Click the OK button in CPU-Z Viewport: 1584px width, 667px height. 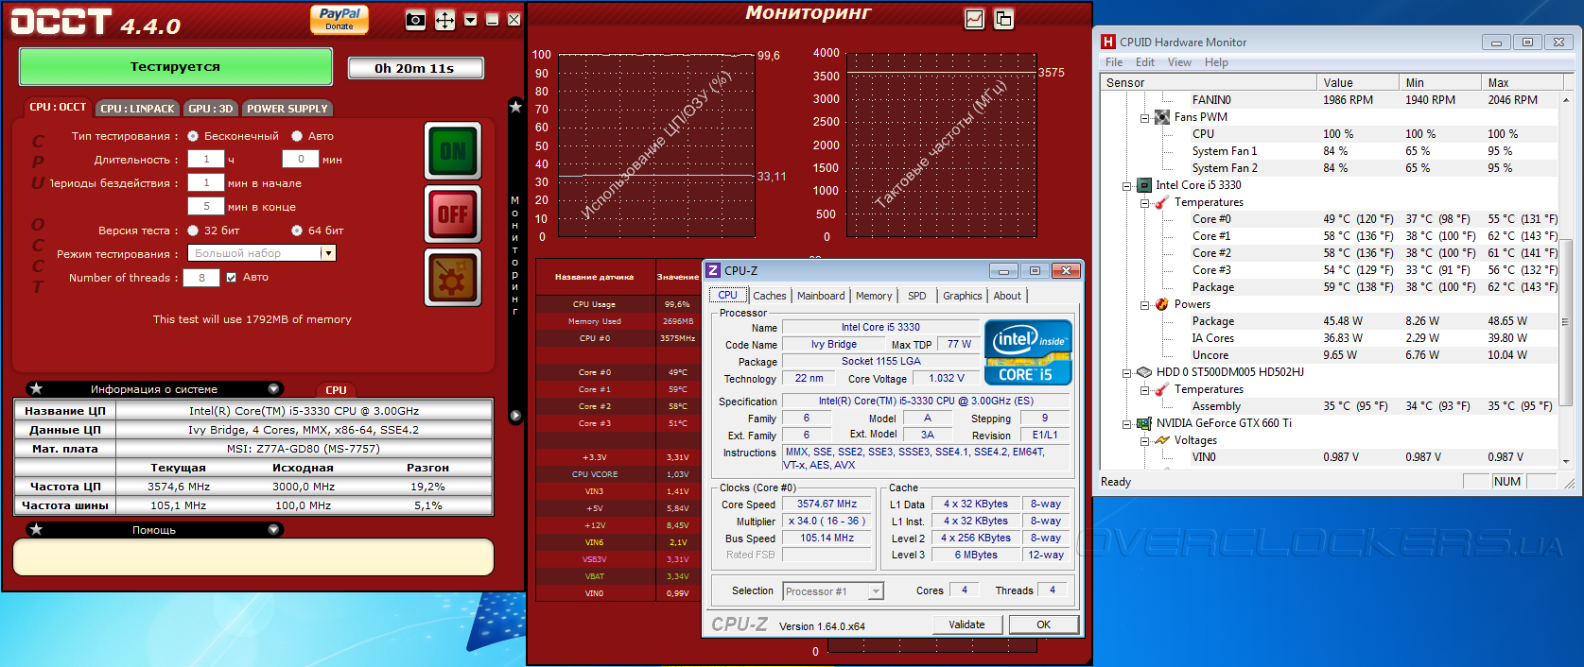(x=1043, y=624)
